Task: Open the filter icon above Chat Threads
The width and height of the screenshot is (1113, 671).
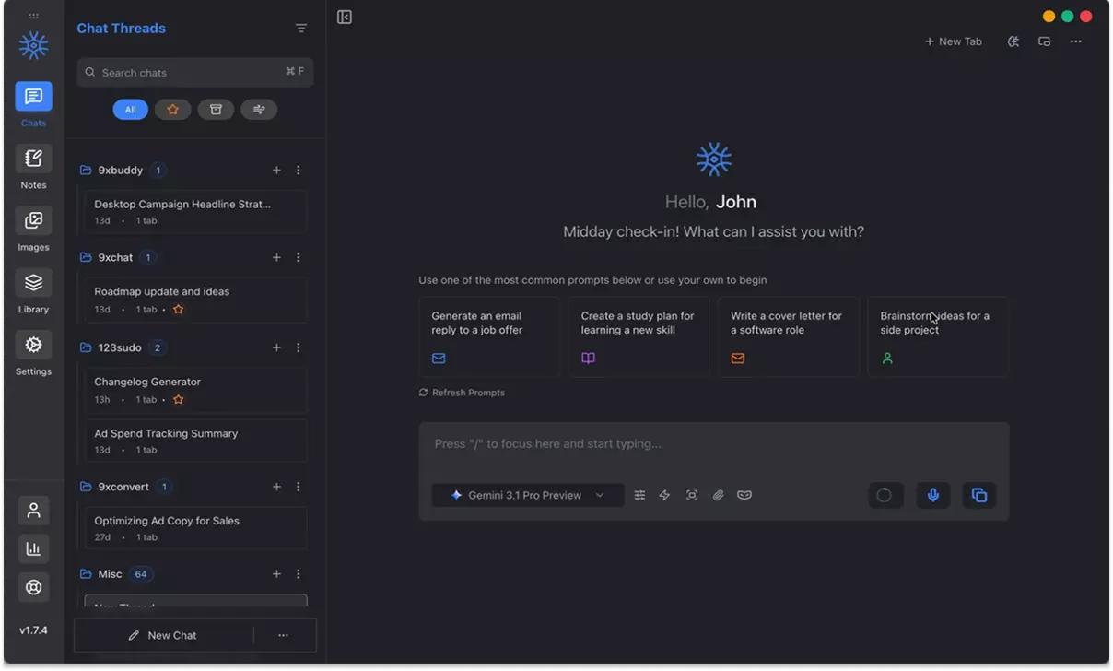Action: 301,28
